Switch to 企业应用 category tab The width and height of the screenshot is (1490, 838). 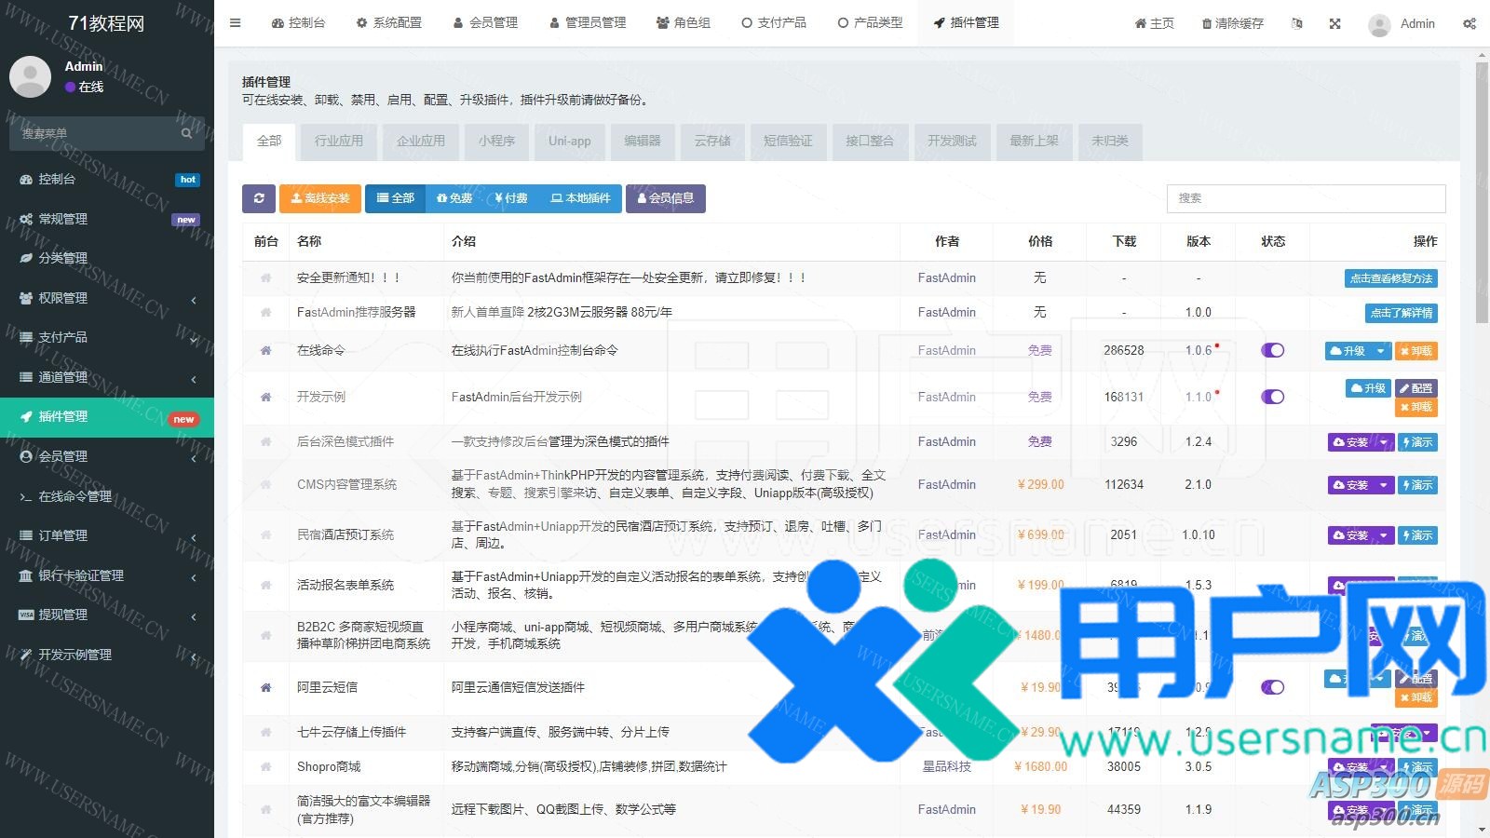point(421,142)
